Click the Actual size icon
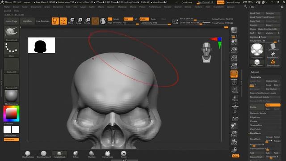286x161 pixels. 234,58
